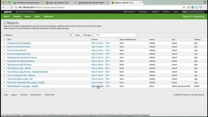The height and width of the screenshot is (117, 208).
Task: Open Top 5 Status Type - Splunk report
Action: point(19,68)
